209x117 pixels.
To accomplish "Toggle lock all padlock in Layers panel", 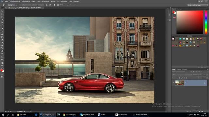I will [187, 78].
